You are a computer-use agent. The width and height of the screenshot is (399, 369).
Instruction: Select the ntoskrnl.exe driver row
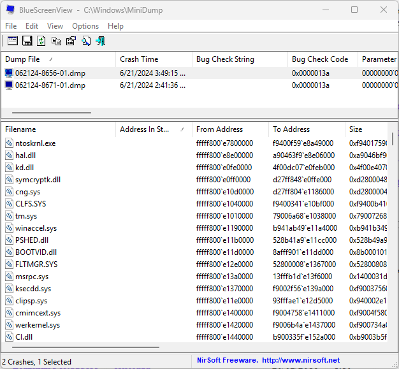coord(35,143)
